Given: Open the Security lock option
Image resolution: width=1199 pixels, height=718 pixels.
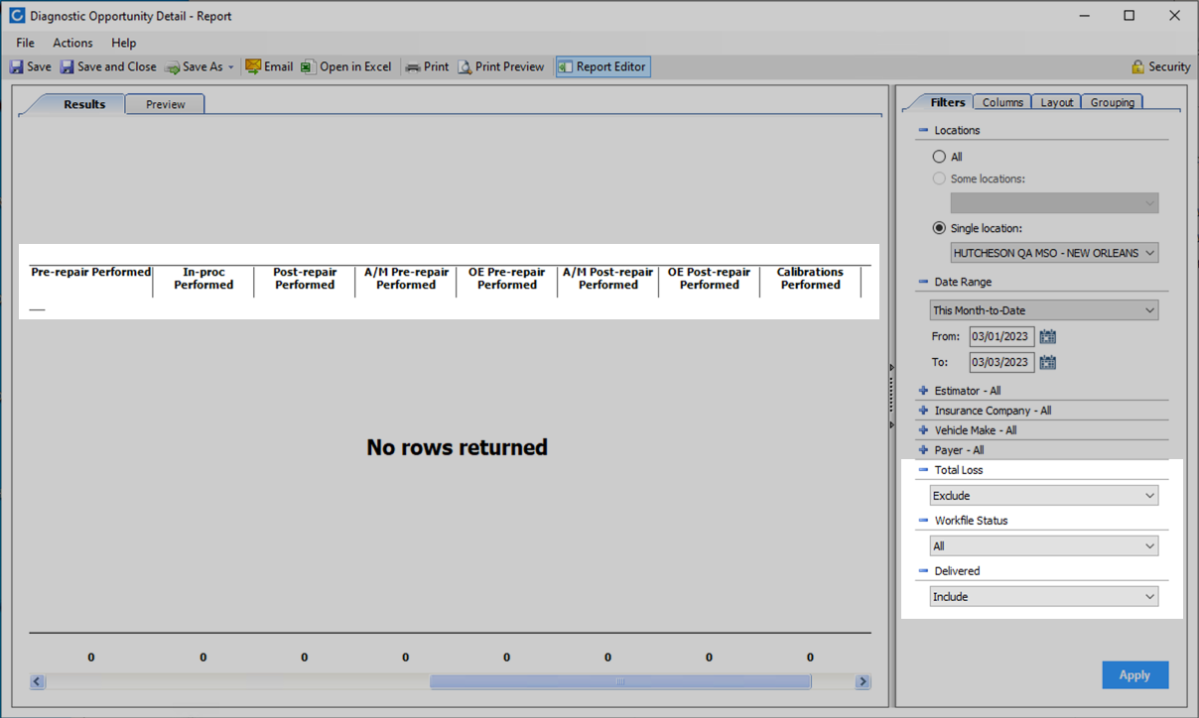Looking at the screenshot, I should pos(1137,66).
